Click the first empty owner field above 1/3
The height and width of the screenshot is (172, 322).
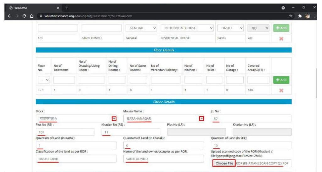click(x=58, y=28)
